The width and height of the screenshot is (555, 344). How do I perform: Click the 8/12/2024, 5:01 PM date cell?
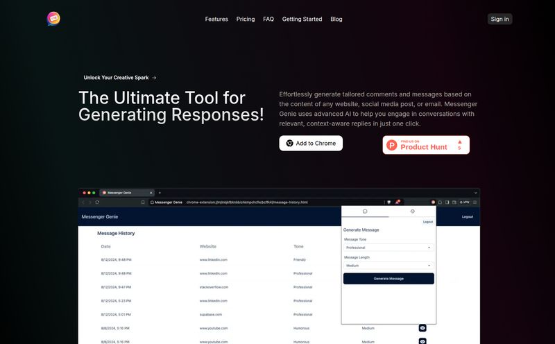point(116,315)
